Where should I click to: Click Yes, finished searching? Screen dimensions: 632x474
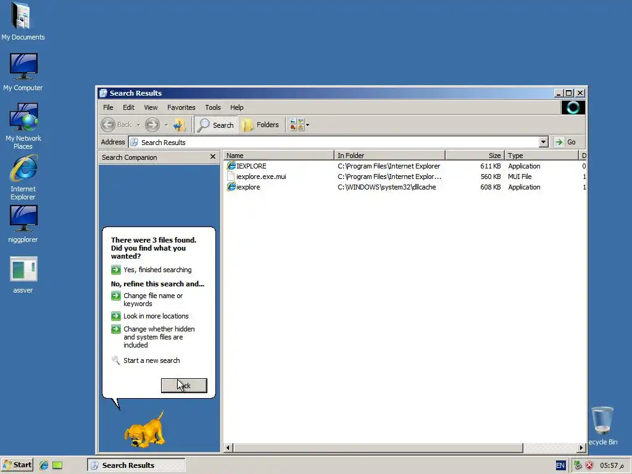[x=152, y=270]
